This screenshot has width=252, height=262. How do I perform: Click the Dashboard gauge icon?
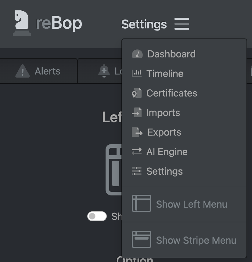coord(137,54)
